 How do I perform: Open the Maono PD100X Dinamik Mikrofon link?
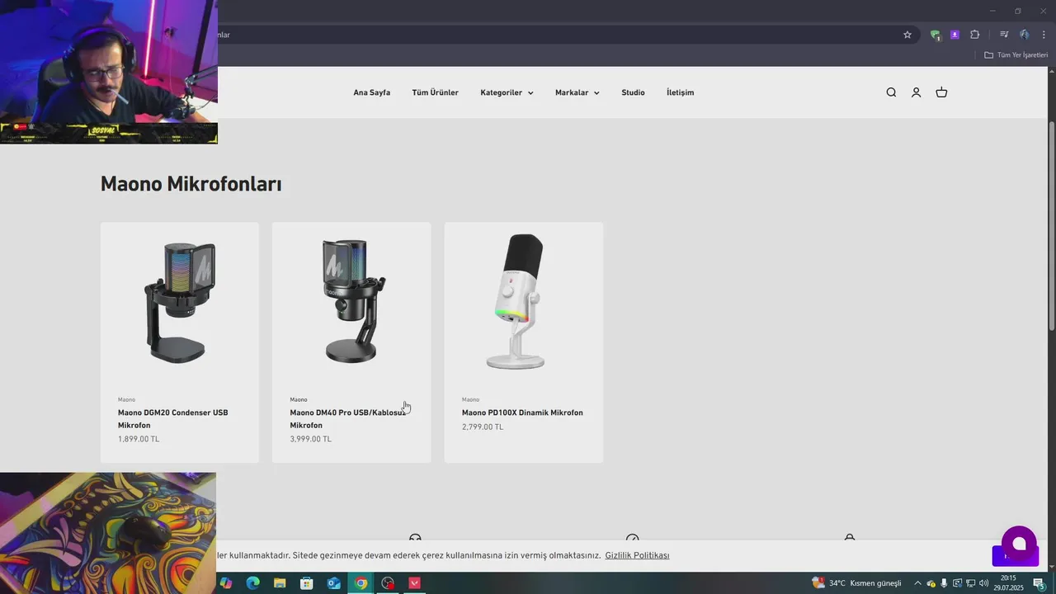[522, 412]
